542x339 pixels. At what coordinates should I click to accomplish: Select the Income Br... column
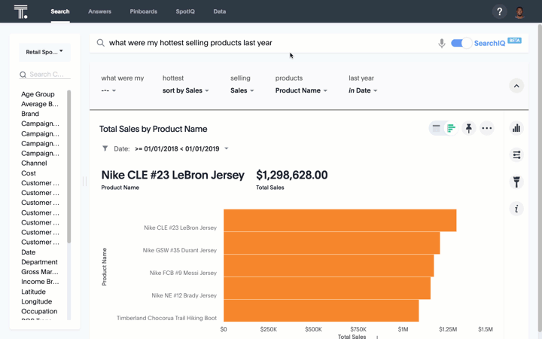[x=40, y=282]
